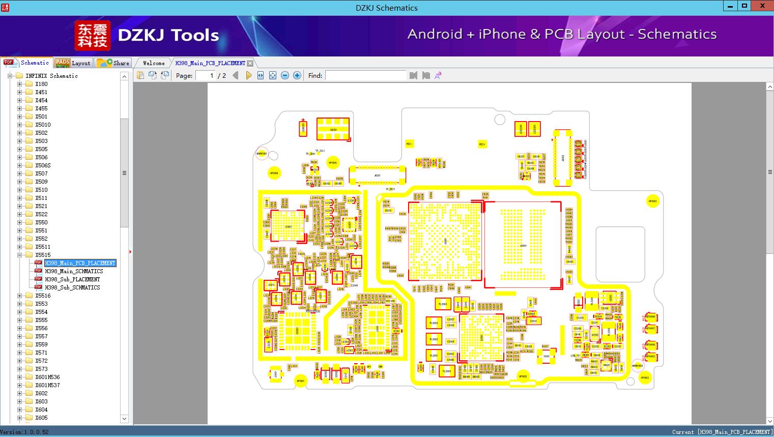The width and height of the screenshot is (774, 437).
Task: Select the X572 folder
Action: (x=41, y=361)
